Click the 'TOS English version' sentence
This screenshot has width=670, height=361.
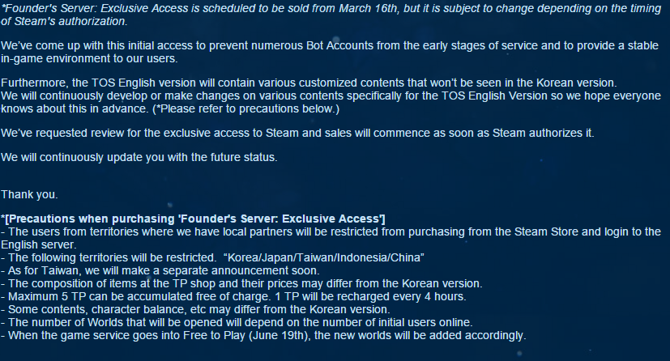point(309,83)
